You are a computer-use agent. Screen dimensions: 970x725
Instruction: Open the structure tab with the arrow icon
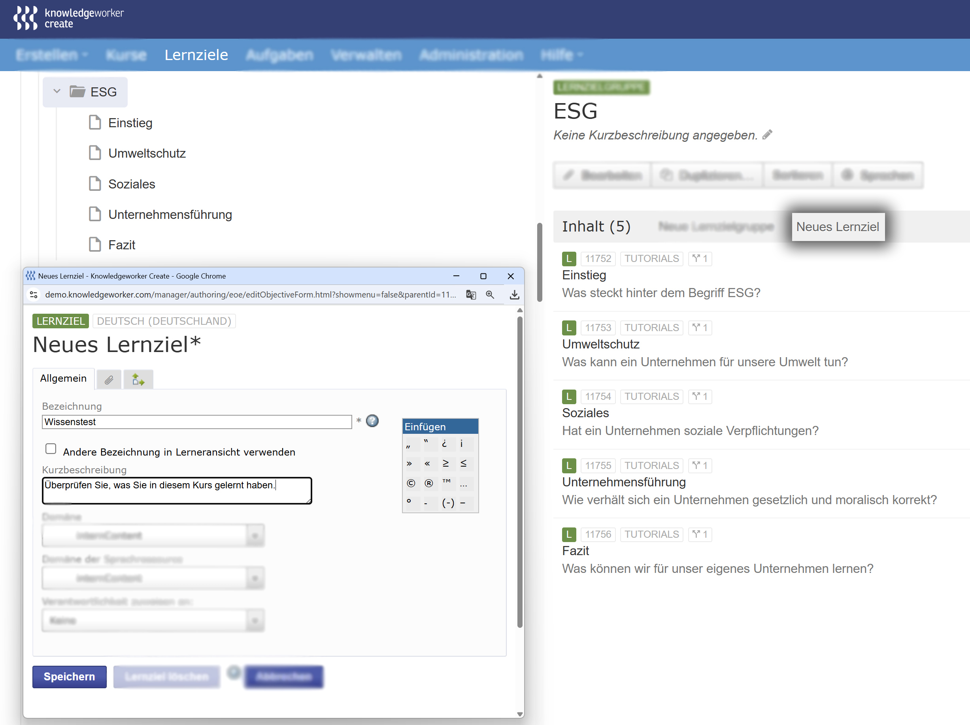[138, 380]
